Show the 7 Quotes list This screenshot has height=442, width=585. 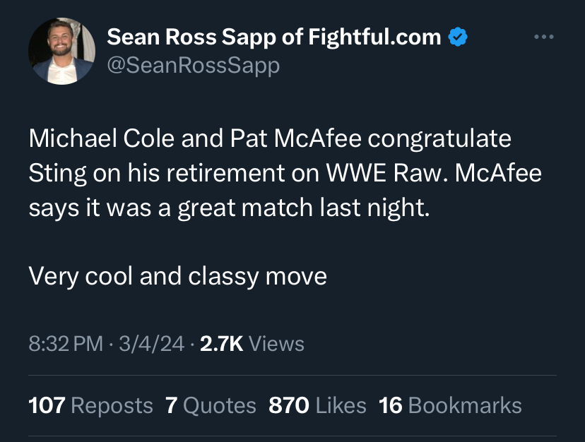211,405
